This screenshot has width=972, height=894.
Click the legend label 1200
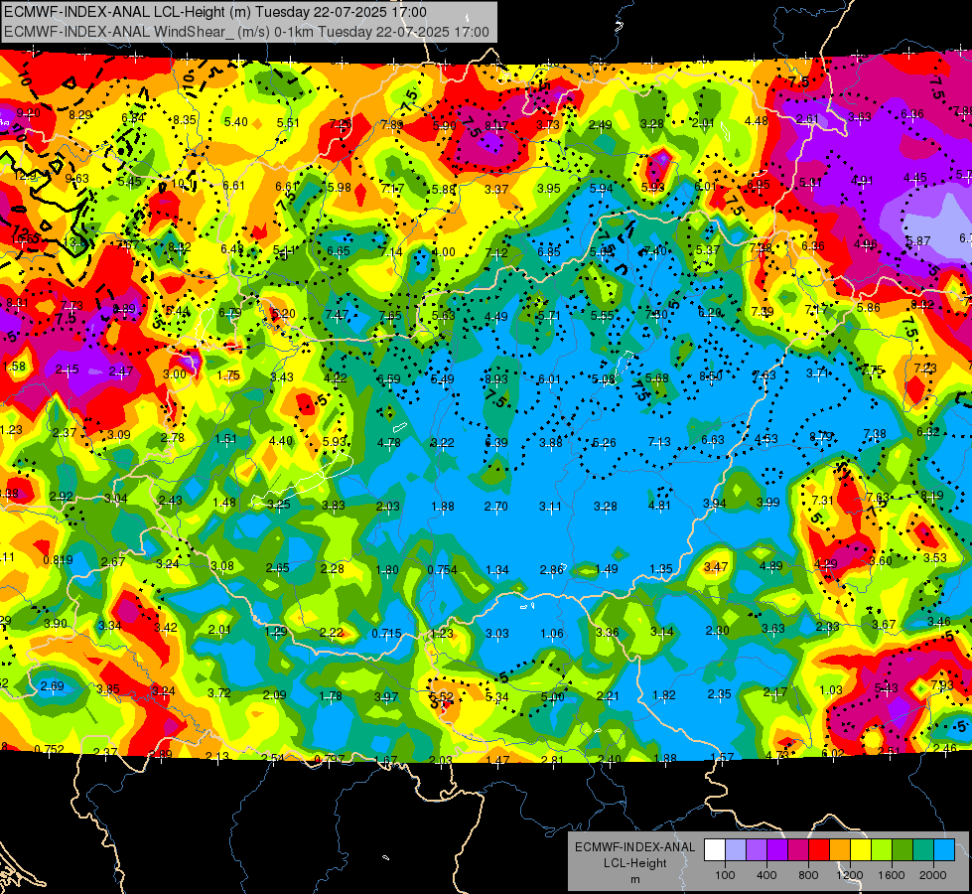click(850, 875)
